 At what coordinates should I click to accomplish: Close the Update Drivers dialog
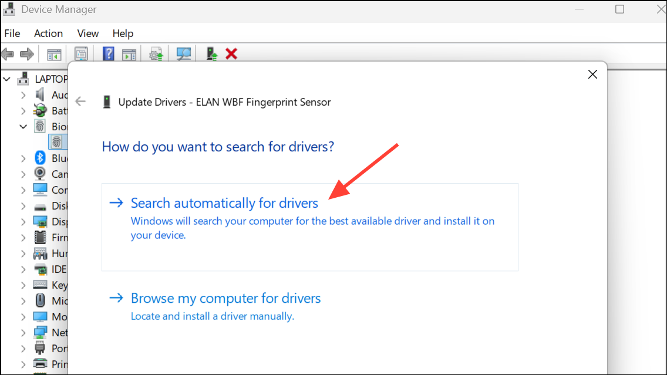tap(592, 75)
